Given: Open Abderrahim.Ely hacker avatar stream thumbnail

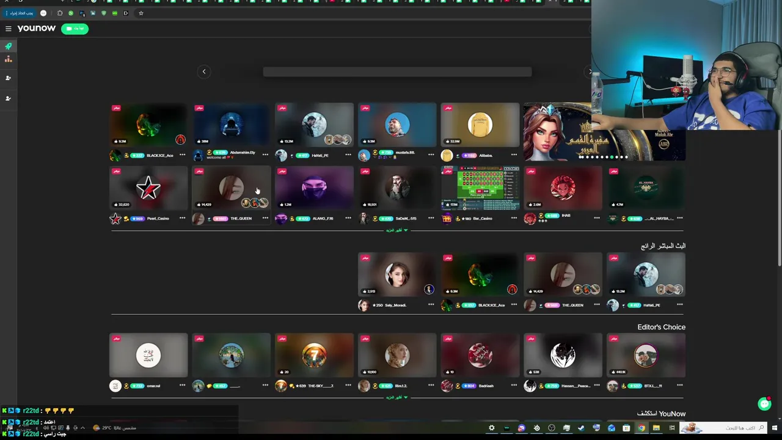Looking at the screenshot, I should (232, 125).
